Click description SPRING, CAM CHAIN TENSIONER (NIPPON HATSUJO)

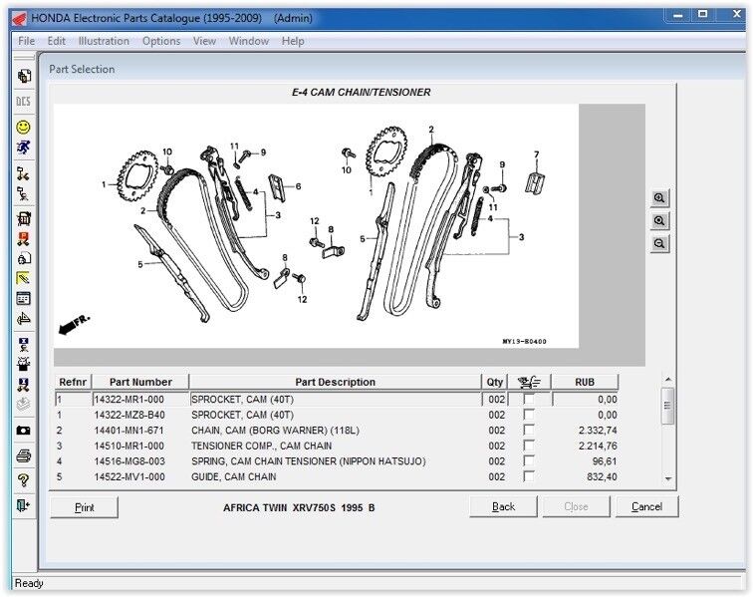coord(309,461)
